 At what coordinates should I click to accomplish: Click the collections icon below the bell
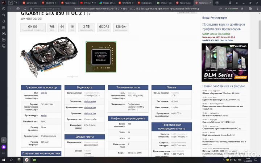point(4,27)
